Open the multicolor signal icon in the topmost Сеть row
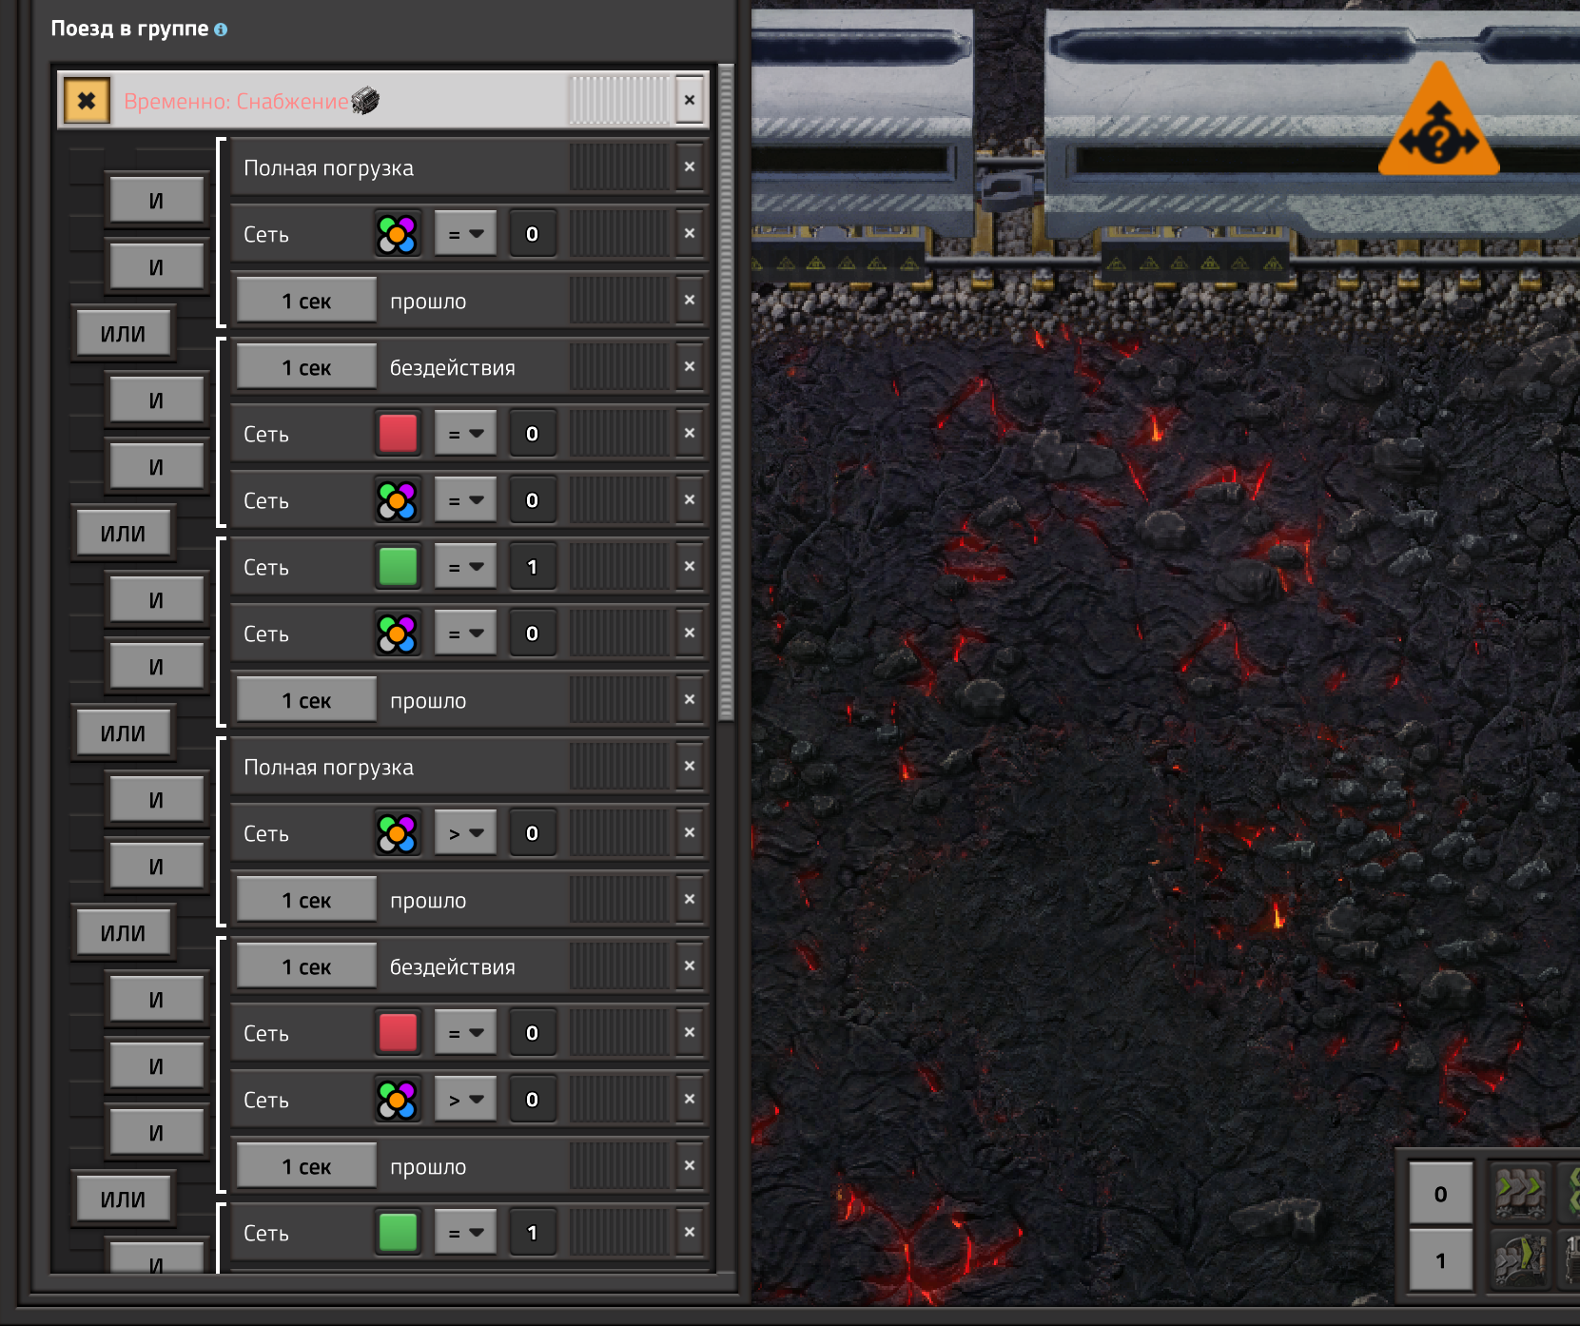The height and width of the screenshot is (1326, 1580). point(397,234)
